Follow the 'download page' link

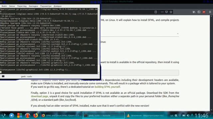point(39,96)
